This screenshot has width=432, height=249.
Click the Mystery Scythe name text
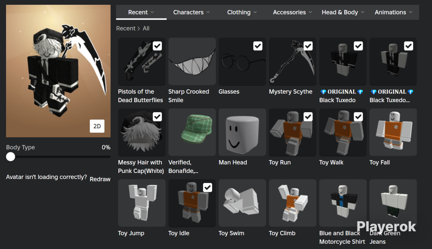(291, 92)
